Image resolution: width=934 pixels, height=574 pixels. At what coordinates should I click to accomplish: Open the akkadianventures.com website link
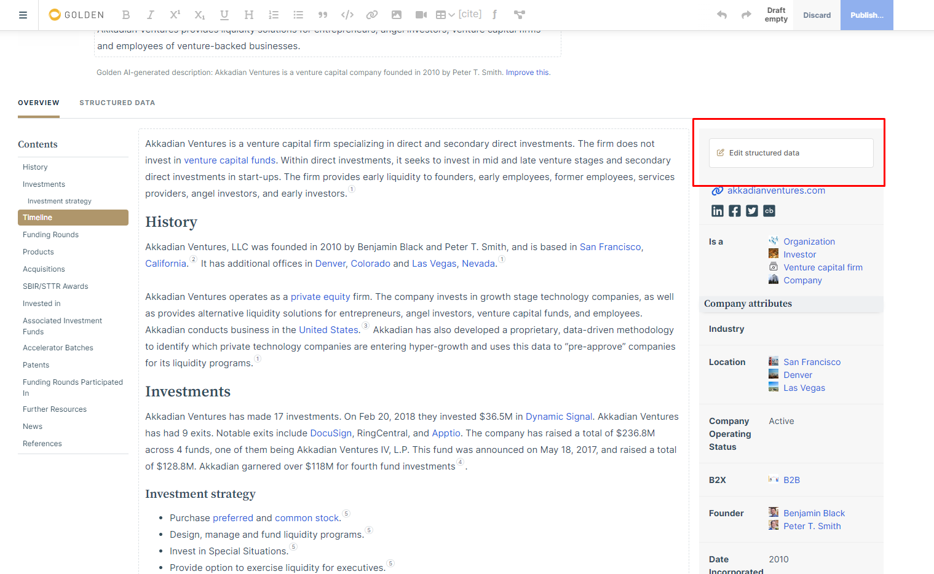tap(776, 191)
